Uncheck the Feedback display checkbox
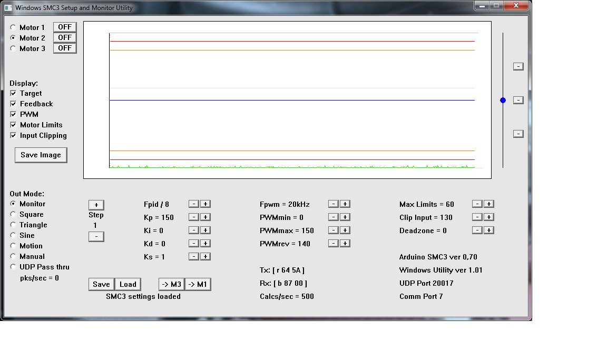Image resolution: width=607 pixels, height=341 pixels. (x=13, y=104)
